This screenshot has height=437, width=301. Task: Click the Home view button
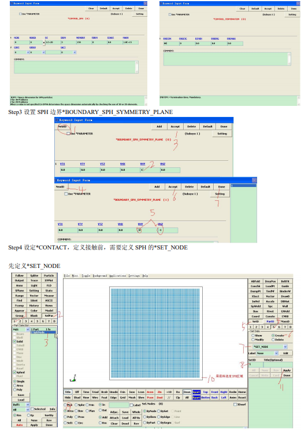241,392
